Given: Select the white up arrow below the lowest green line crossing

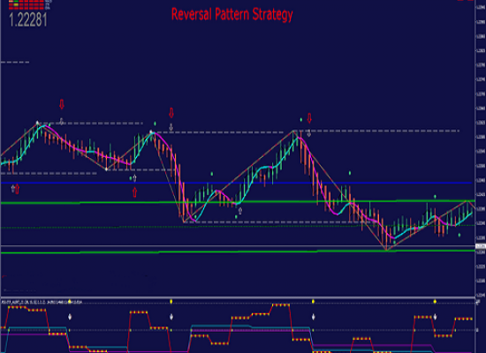Looking at the screenshot, I should pos(239,211).
